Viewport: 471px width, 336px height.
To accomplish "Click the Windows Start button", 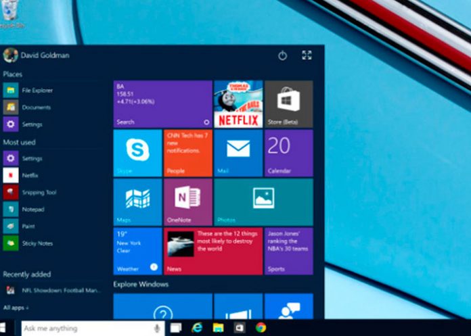I will pyautogui.click(x=3, y=328).
